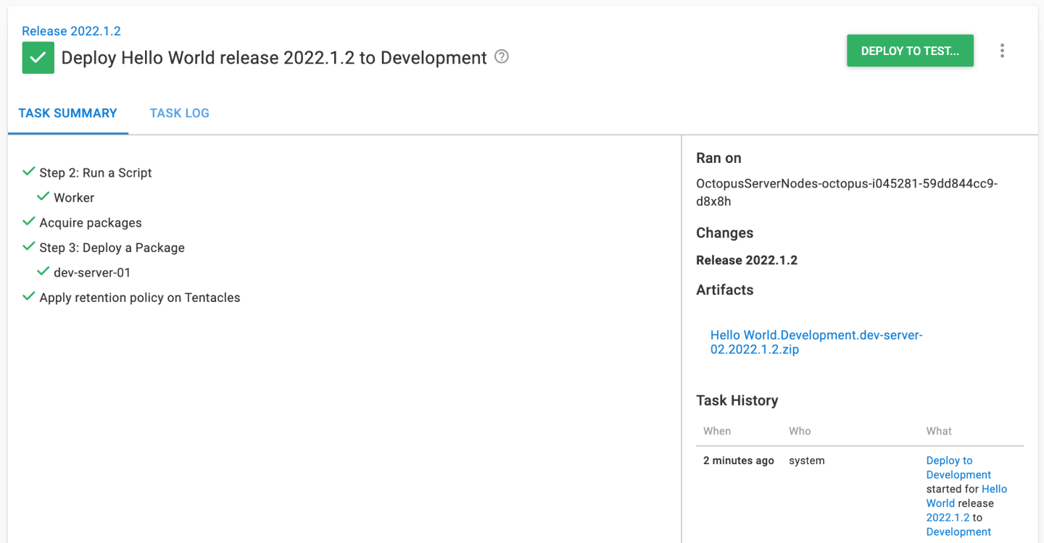Screen dimensions: 1044x543
Task: Click the checkmark beside Acquire packages
Action: (28, 221)
